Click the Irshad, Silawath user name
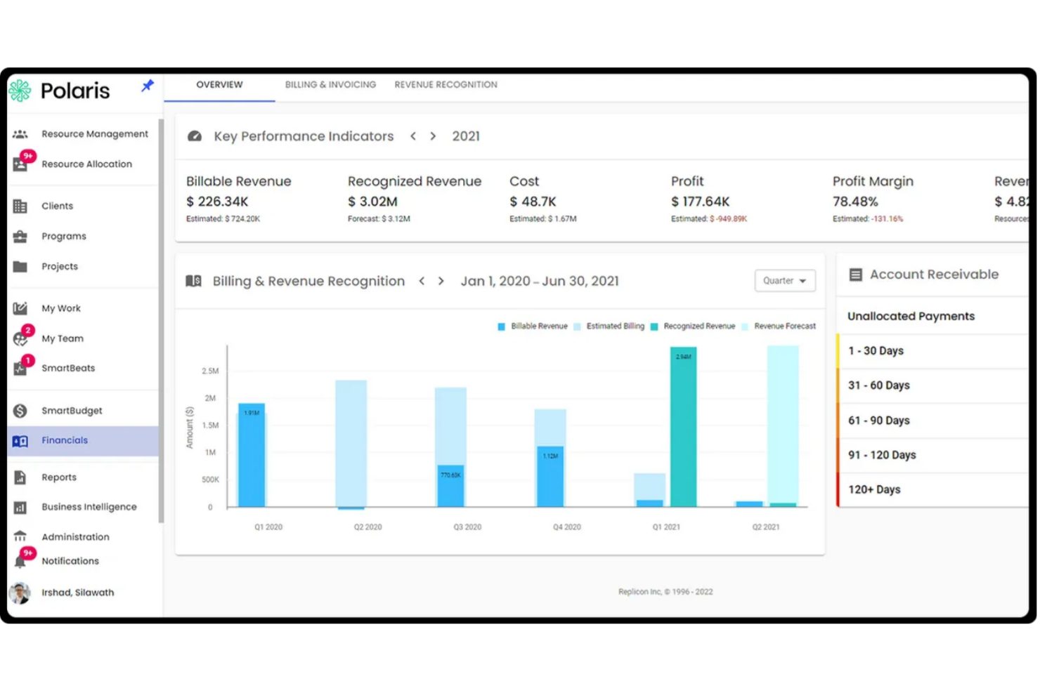Viewport: 1040px width, 693px height. click(77, 593)
